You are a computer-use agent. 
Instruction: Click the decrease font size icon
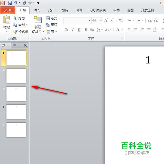click(112, 20)
